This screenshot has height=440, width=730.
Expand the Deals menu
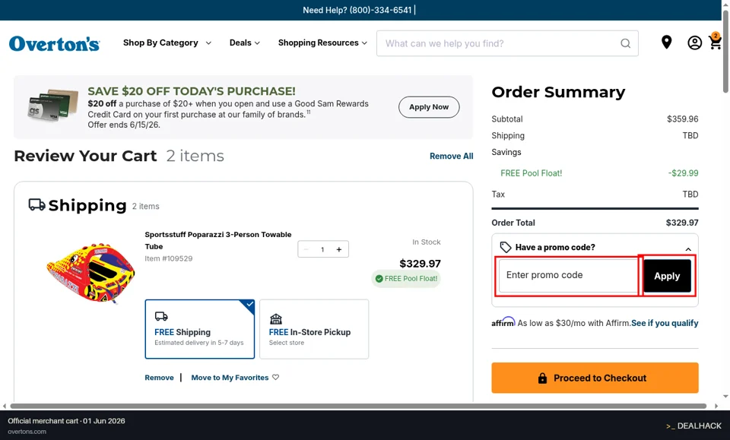click(244, 43)
